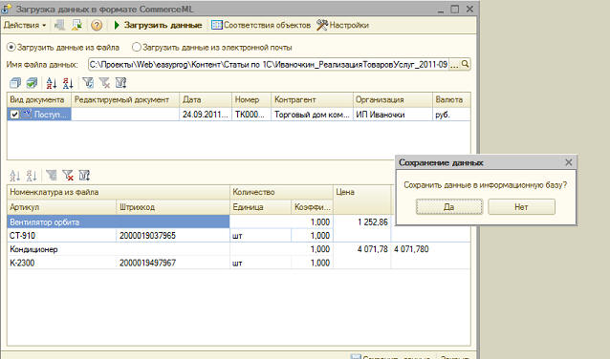Image resolution: width=610 pixels, height=359 pixels.
Task: Click descending sort icon above items table
Action: coord(32,176)
